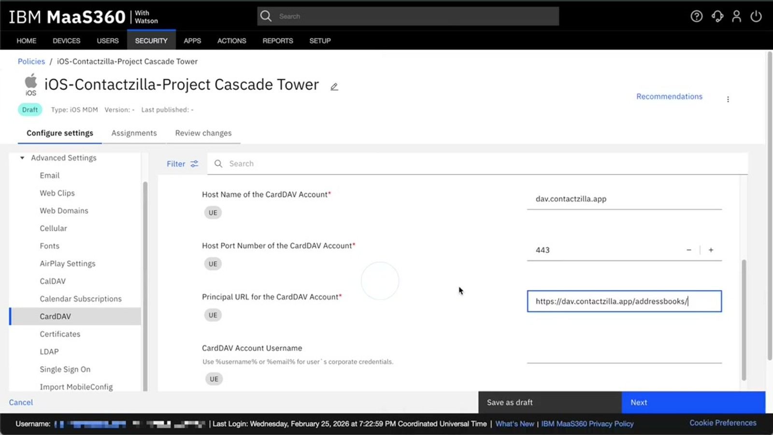773x435 pixels.
Task: Click UE badge under Principal URL
Action: click(213, 315)
